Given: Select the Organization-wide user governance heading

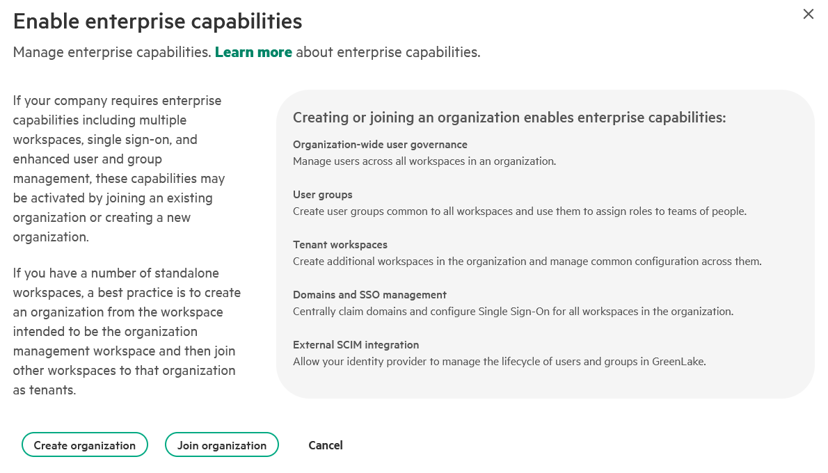Looking at the screenshot, I should tap(380, 145).
